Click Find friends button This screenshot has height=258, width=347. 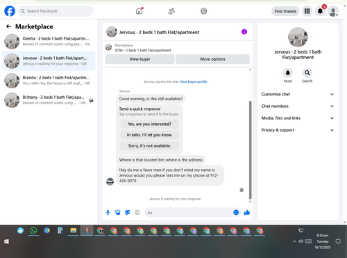click(x=285, y=11)
